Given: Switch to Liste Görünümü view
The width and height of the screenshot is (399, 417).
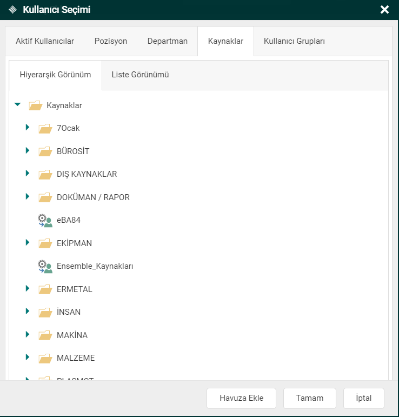Looking at the screenshot, I should [x=140, y=75].
